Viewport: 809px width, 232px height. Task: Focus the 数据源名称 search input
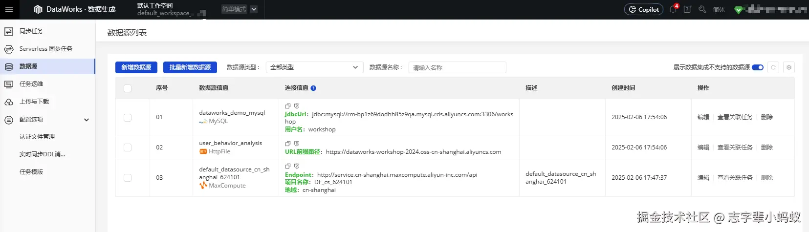coord(457,67)
